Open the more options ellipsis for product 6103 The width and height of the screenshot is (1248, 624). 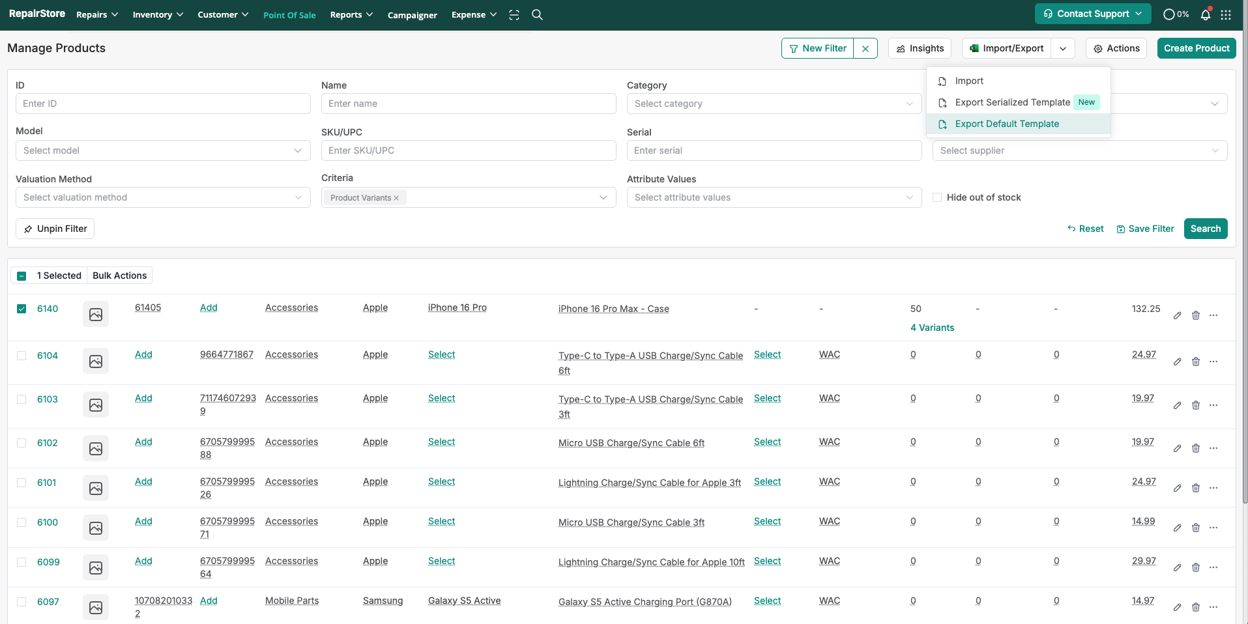[1213, 405]
